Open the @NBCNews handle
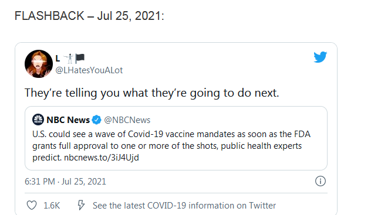The width and height of the screenshot is (371, 215). click(x=127, y=120)
